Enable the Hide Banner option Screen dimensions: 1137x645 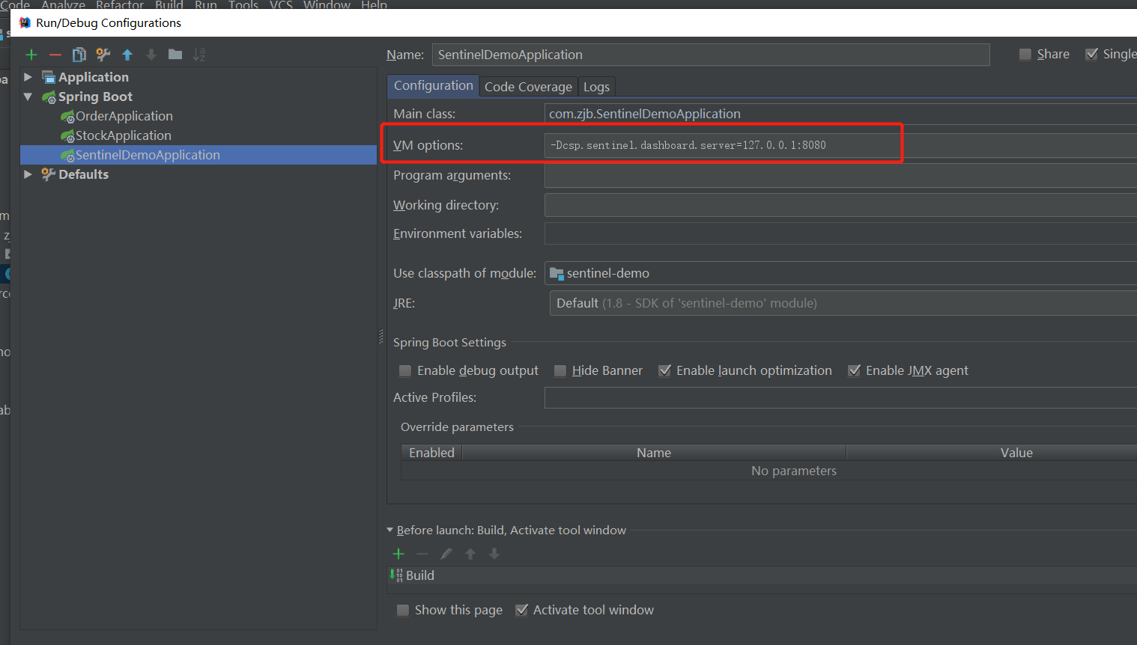coord(560,370)
